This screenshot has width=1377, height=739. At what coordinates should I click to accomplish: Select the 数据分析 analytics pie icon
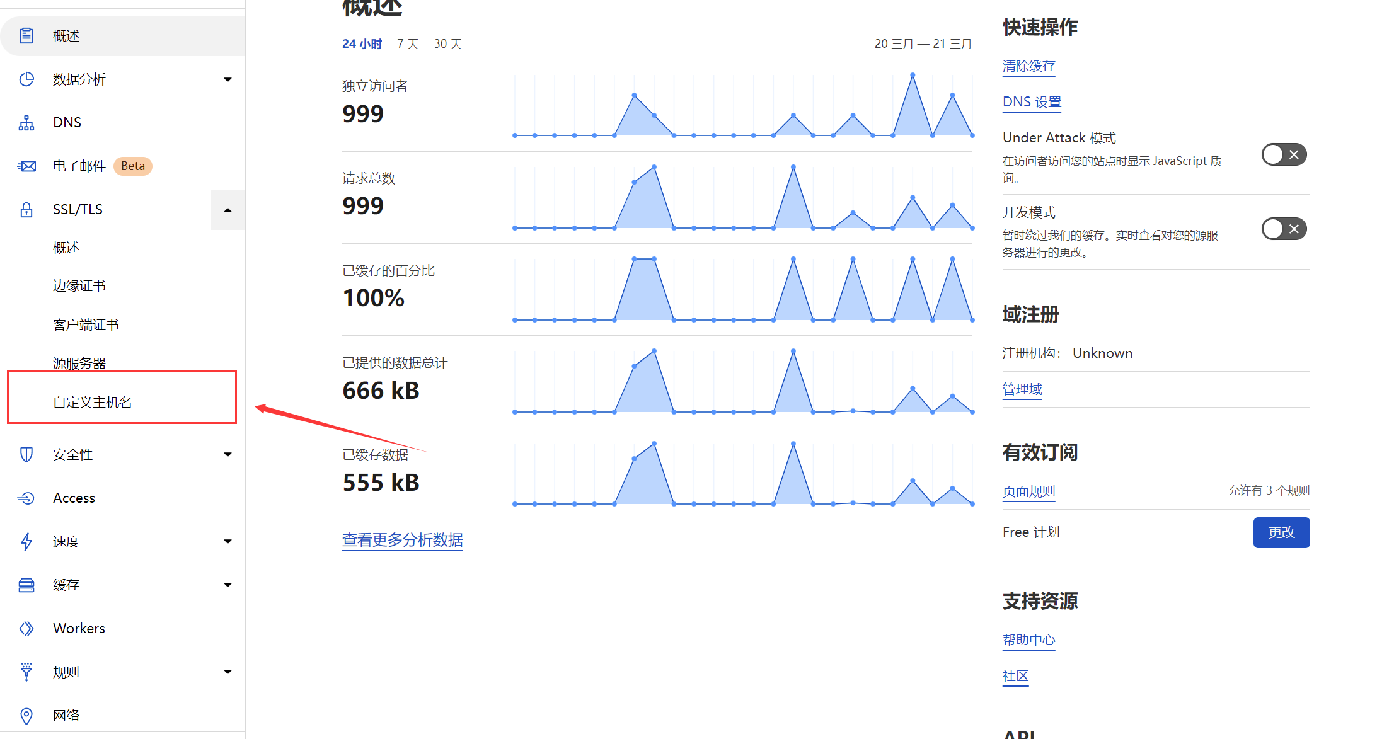(26, 79)
